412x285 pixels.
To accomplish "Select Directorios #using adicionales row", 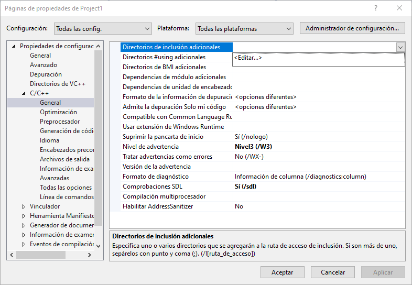I will [177, 57].
